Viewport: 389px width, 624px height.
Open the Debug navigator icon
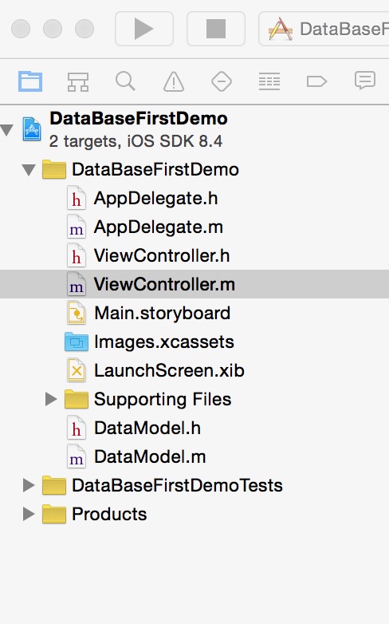[269, 81]
